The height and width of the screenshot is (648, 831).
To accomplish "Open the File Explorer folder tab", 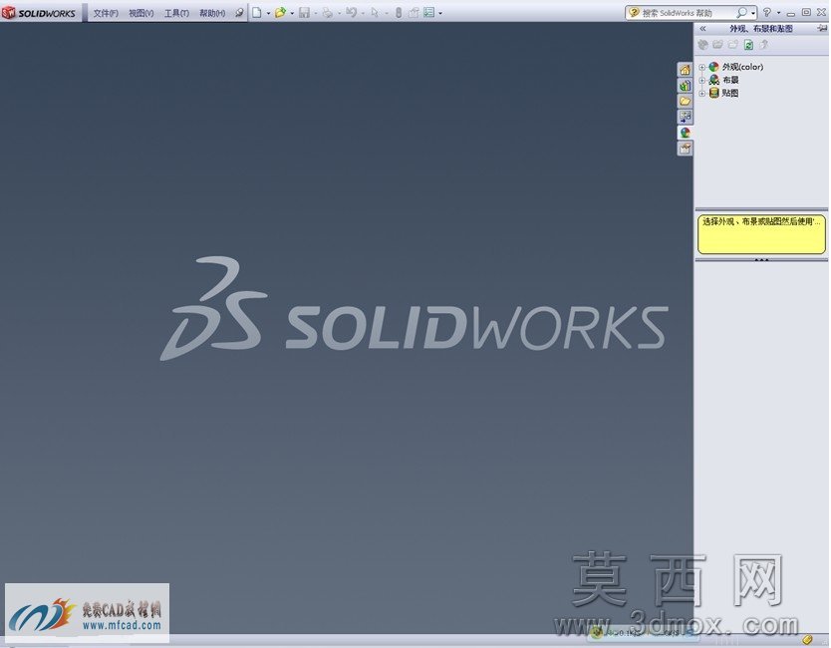I will point(686,102).
